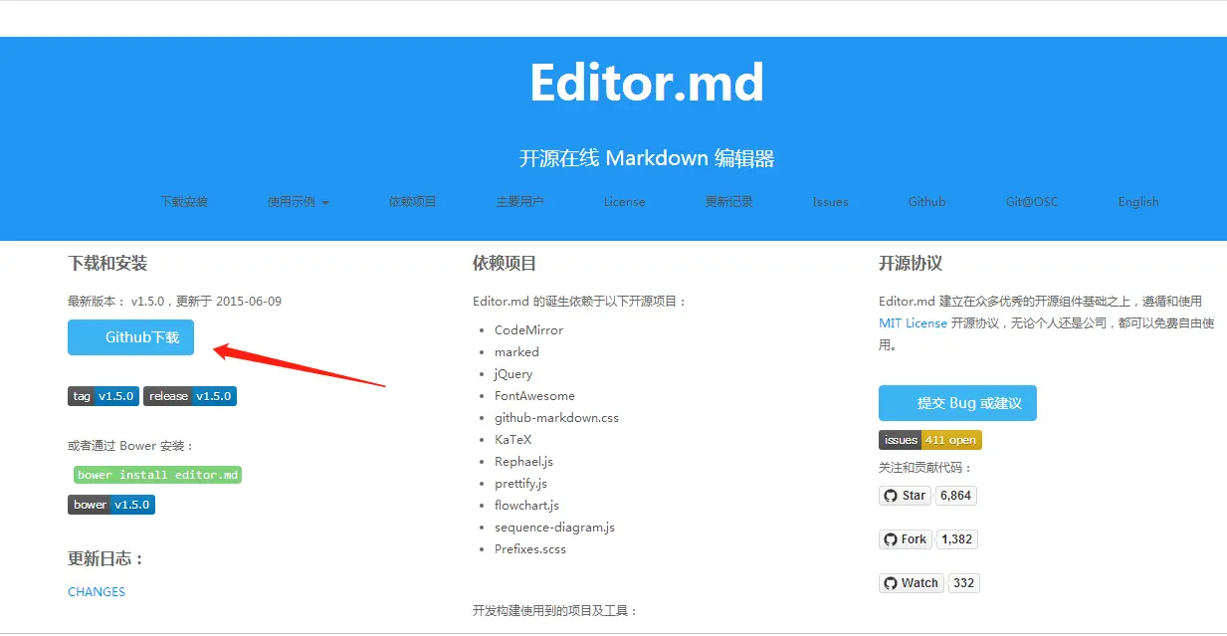1227x636 pixels.
Task: Click the Github下载 button
Action: tap(130, 337)
